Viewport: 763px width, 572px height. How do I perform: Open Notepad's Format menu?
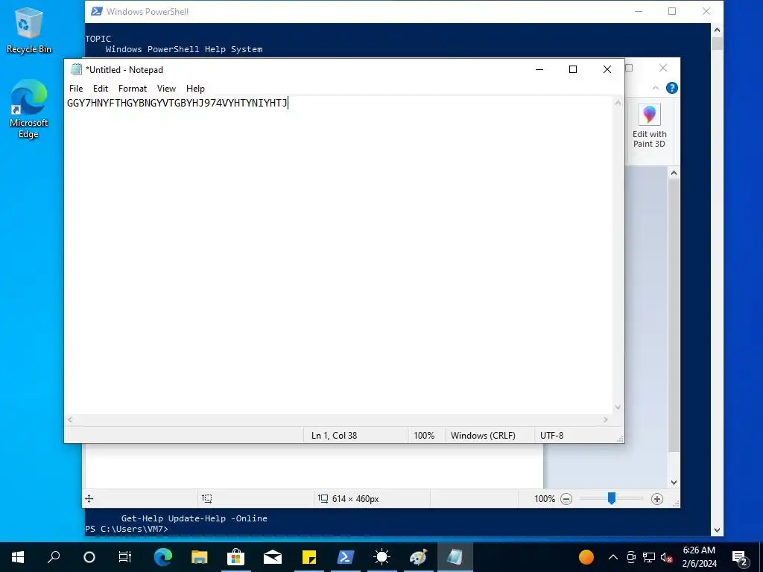point(133,89)
